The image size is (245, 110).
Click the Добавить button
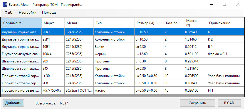(13, 103)
